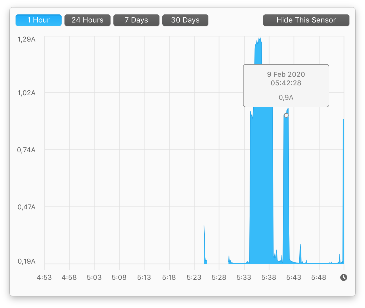The image size is (365, 308).
Task: Click the clock icon below the chart
Action: coord(344,277)
